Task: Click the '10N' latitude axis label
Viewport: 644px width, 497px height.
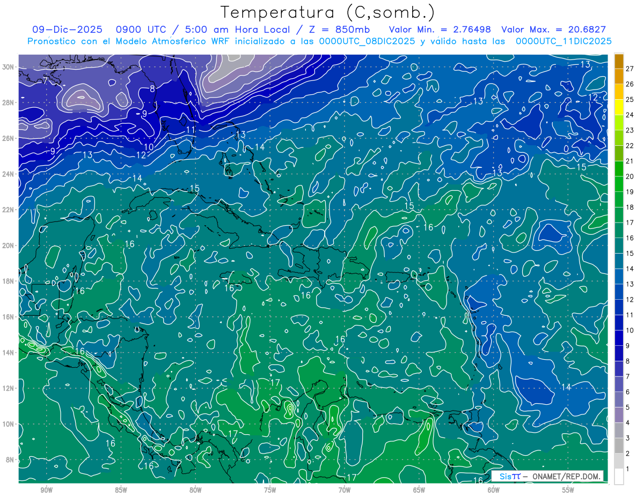Action: pos(8,424)
